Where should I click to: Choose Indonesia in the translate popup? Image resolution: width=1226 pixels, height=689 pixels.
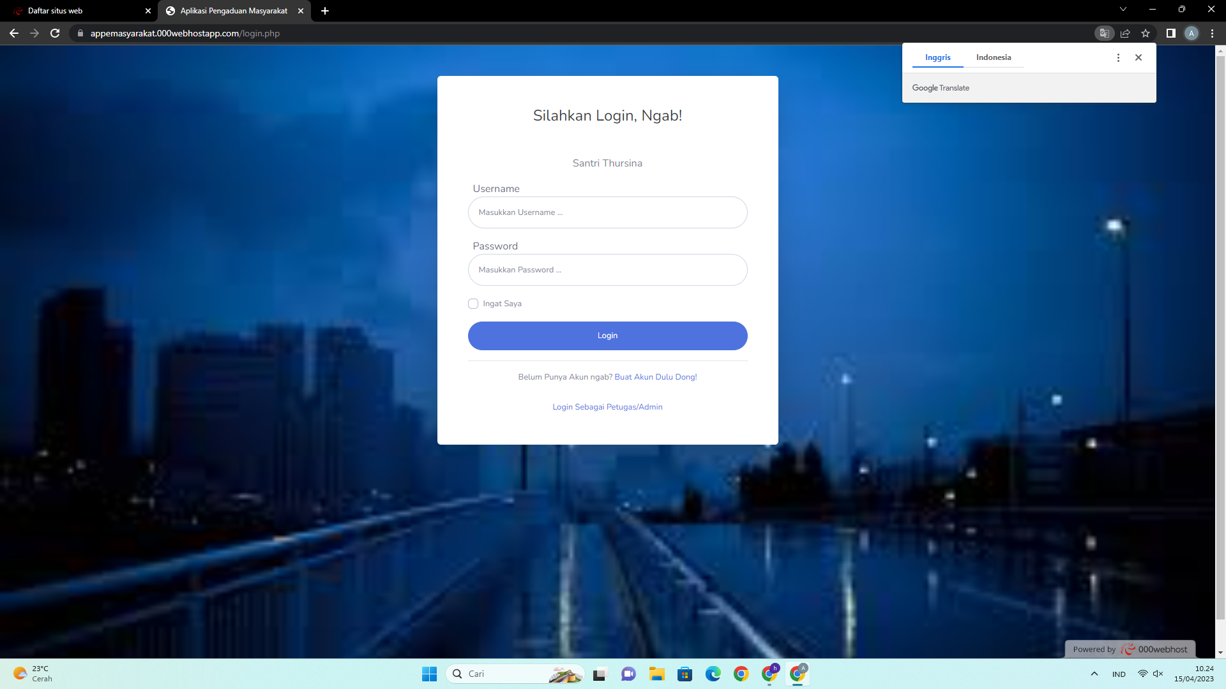994,57
